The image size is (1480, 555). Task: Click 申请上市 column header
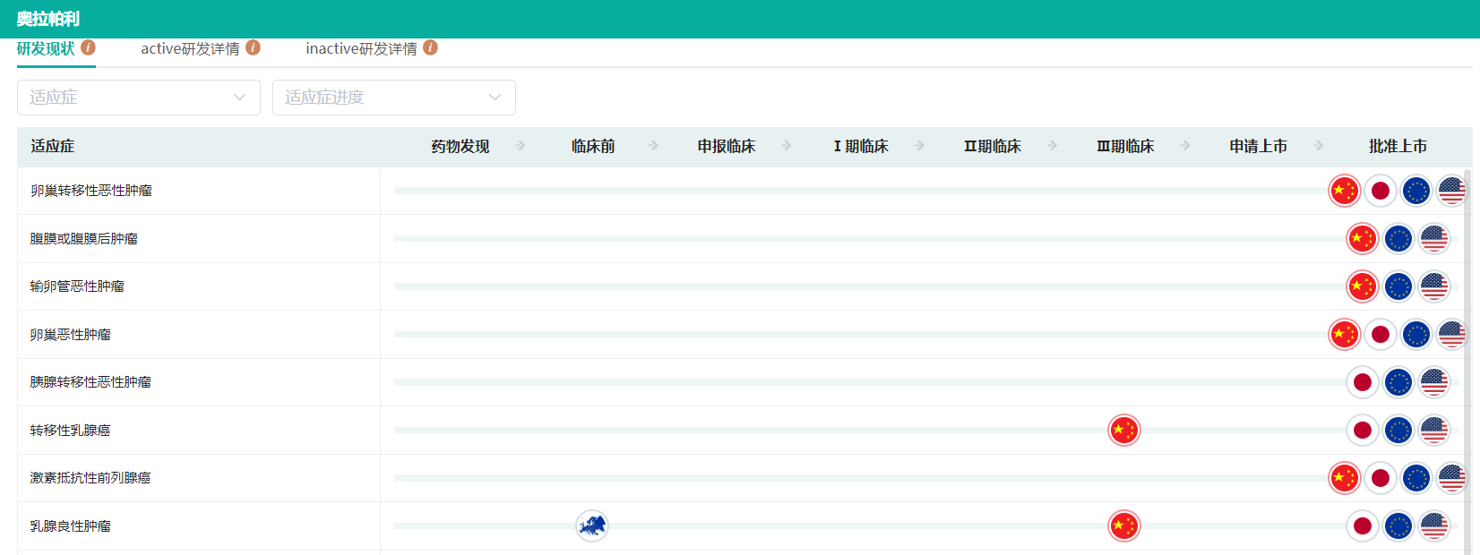point(1259,147)
